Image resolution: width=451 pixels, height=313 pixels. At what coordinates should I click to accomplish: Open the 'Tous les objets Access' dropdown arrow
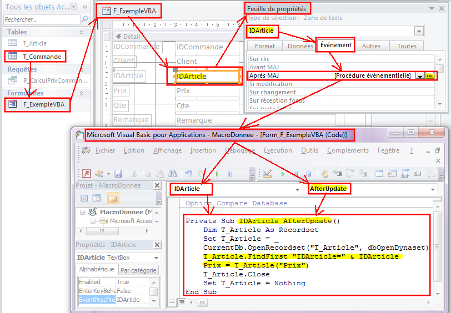click(x=74, y=7)
